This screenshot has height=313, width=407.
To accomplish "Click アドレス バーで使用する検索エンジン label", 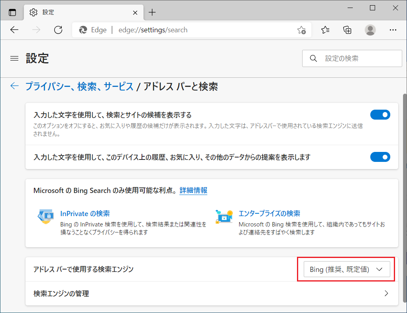I will pos(83,270).
